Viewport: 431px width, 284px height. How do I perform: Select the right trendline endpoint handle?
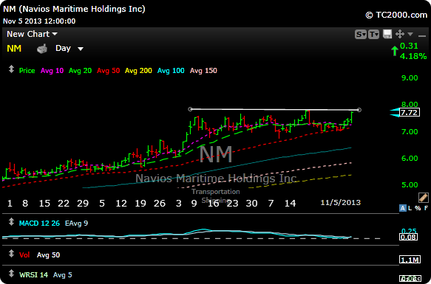pyautogui.click(x=359, y=110)
